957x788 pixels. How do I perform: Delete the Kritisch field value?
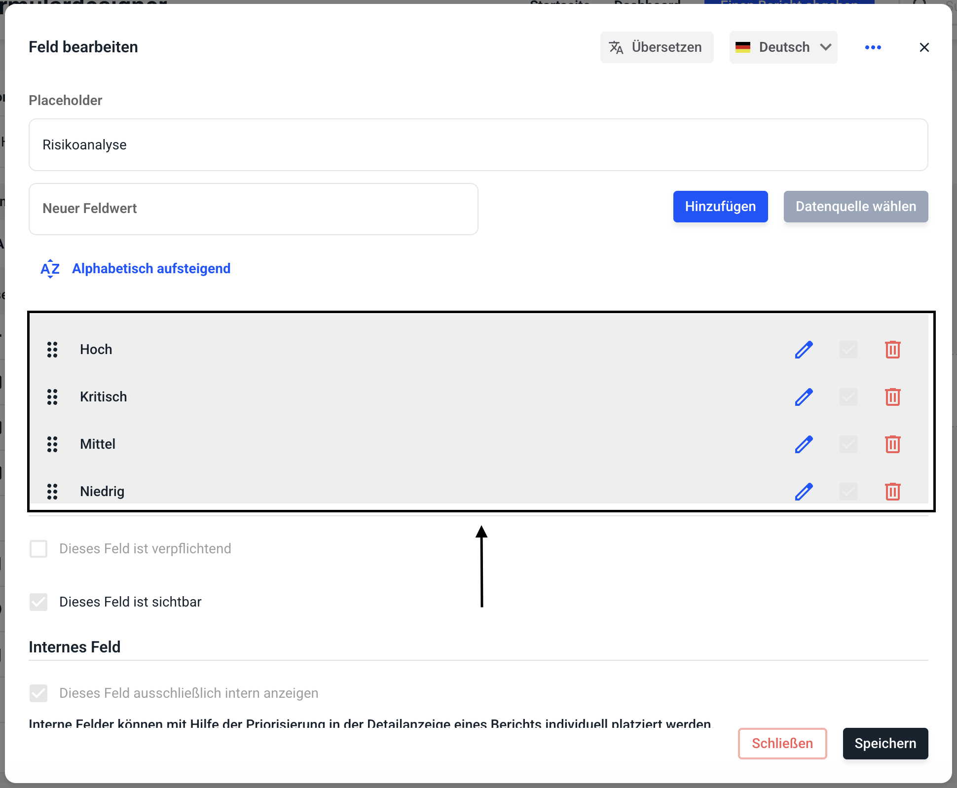coord(892,397)
